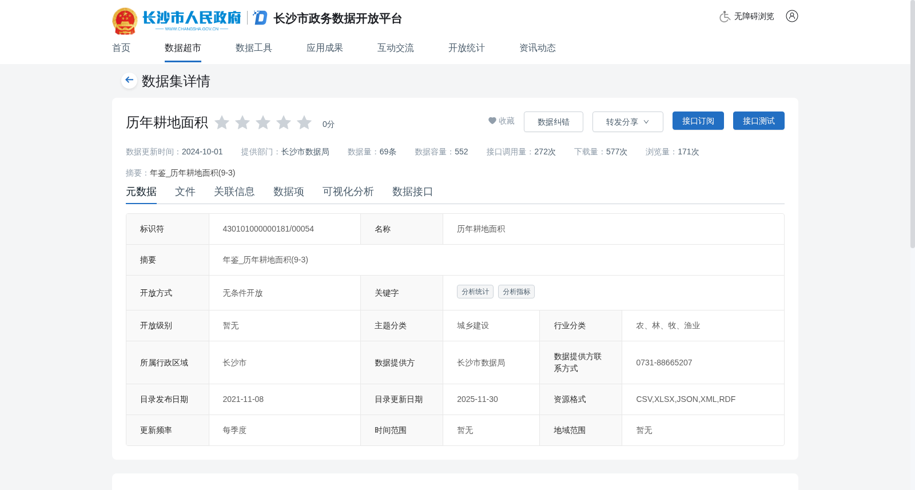Screen dimensions: 915x490
Task: Click the 分析统计 keyword tag
Action: (x=475, y=292)
